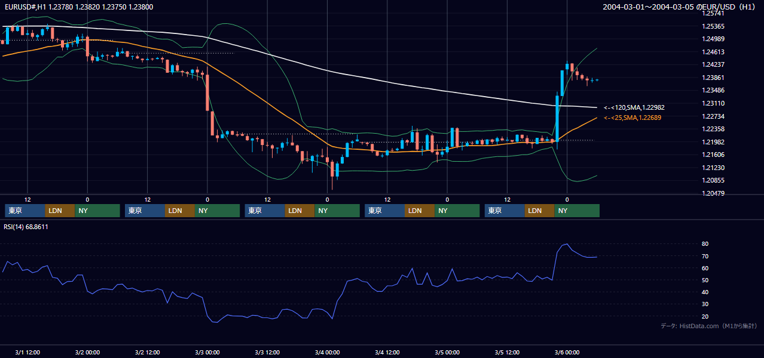Image resolution: width=764 pixels, height=358 pixels.
Task: Select the 東京 session block above 3/1 12:00
Action: [x=25, y=211]
